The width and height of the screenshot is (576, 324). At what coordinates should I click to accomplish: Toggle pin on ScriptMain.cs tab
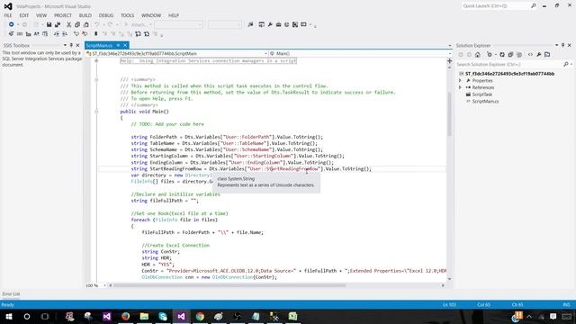(x=118, y=45)
